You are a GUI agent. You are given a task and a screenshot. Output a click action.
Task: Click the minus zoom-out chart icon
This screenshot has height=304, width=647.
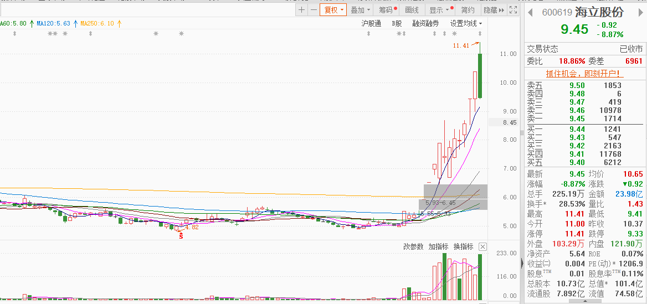point(314,10)
